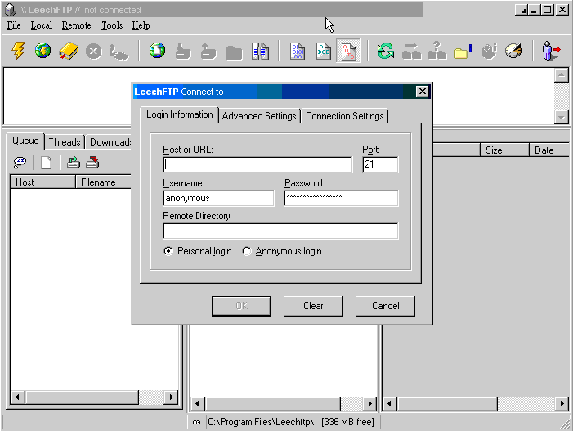Click the red arrow queue tray icon
573x431 pixels.
point(92,162)
